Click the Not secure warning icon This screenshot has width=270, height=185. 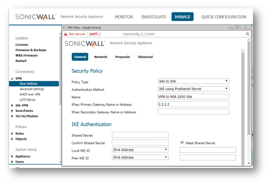66,34
